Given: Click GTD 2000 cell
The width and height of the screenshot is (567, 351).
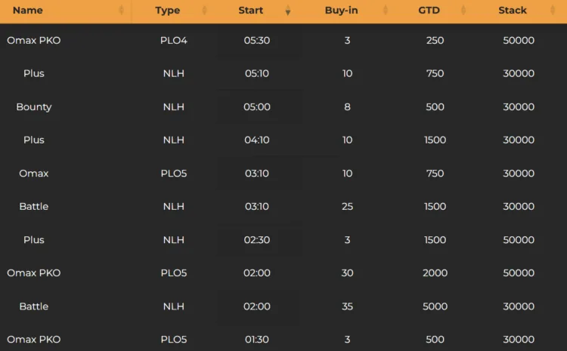Looking at the screenshot, I should (435, 272).
